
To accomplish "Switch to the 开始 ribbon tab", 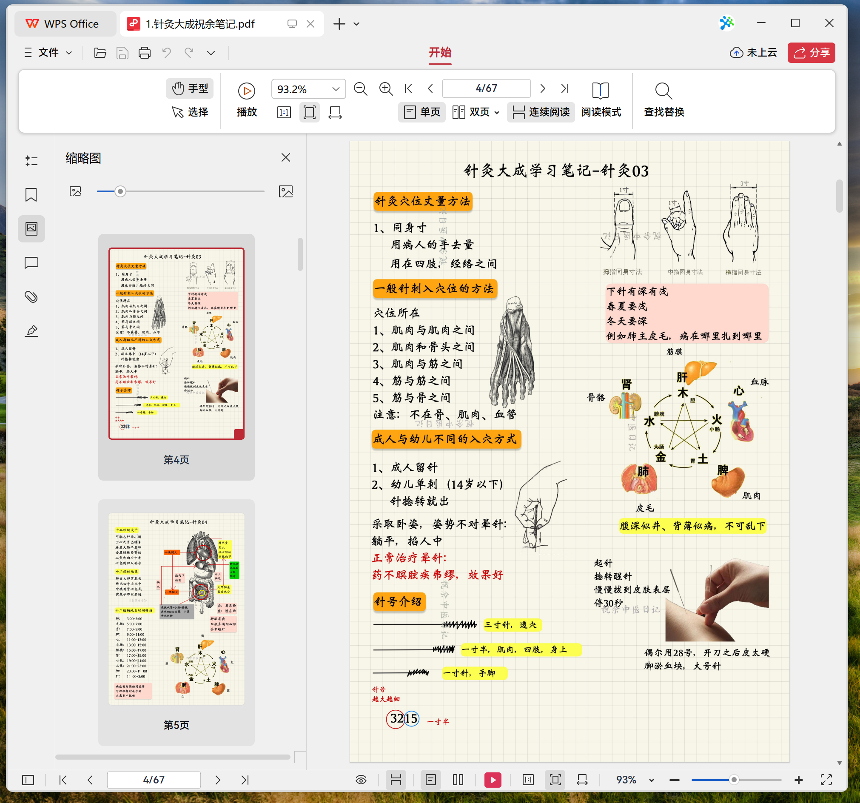I will (440, 53).
